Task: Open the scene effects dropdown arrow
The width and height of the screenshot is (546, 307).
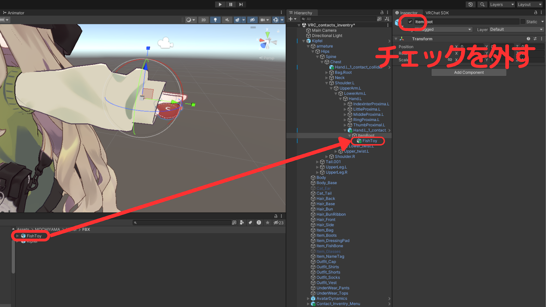Action: 244,20
